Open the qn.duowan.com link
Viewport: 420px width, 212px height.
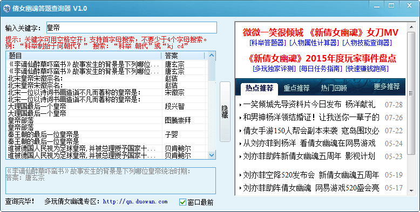click(x=136, y=202)
